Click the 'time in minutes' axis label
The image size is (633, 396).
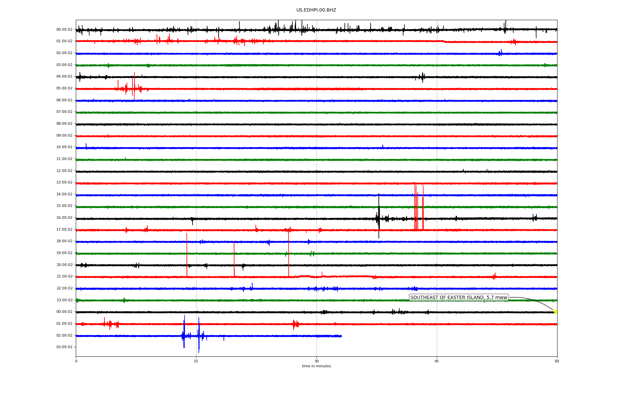[316, 366]
